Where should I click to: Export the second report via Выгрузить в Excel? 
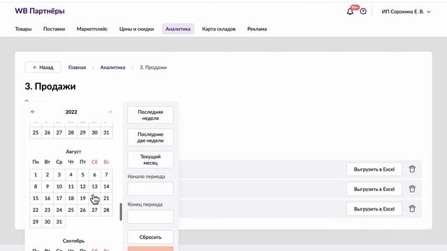coord(374,189)
